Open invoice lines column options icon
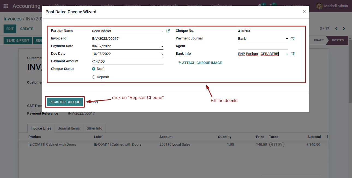 tap(327, 137)
